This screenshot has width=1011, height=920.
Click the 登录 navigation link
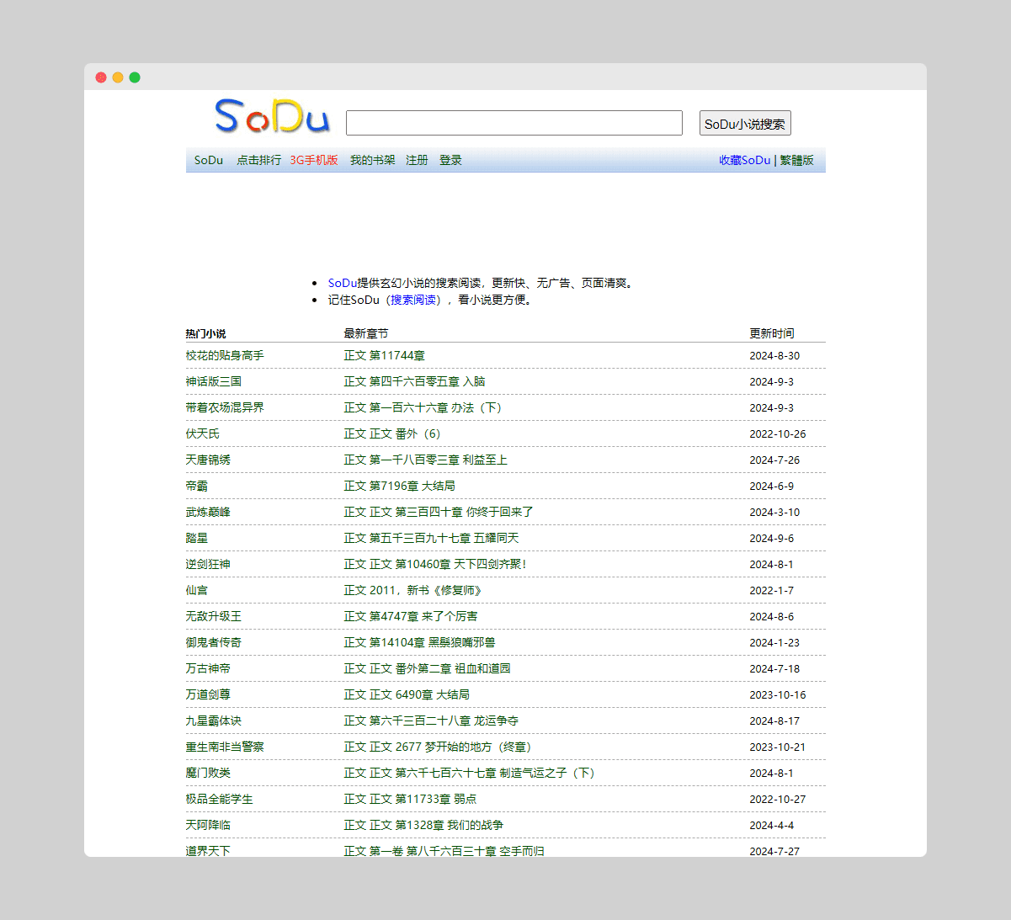point(450,160)
